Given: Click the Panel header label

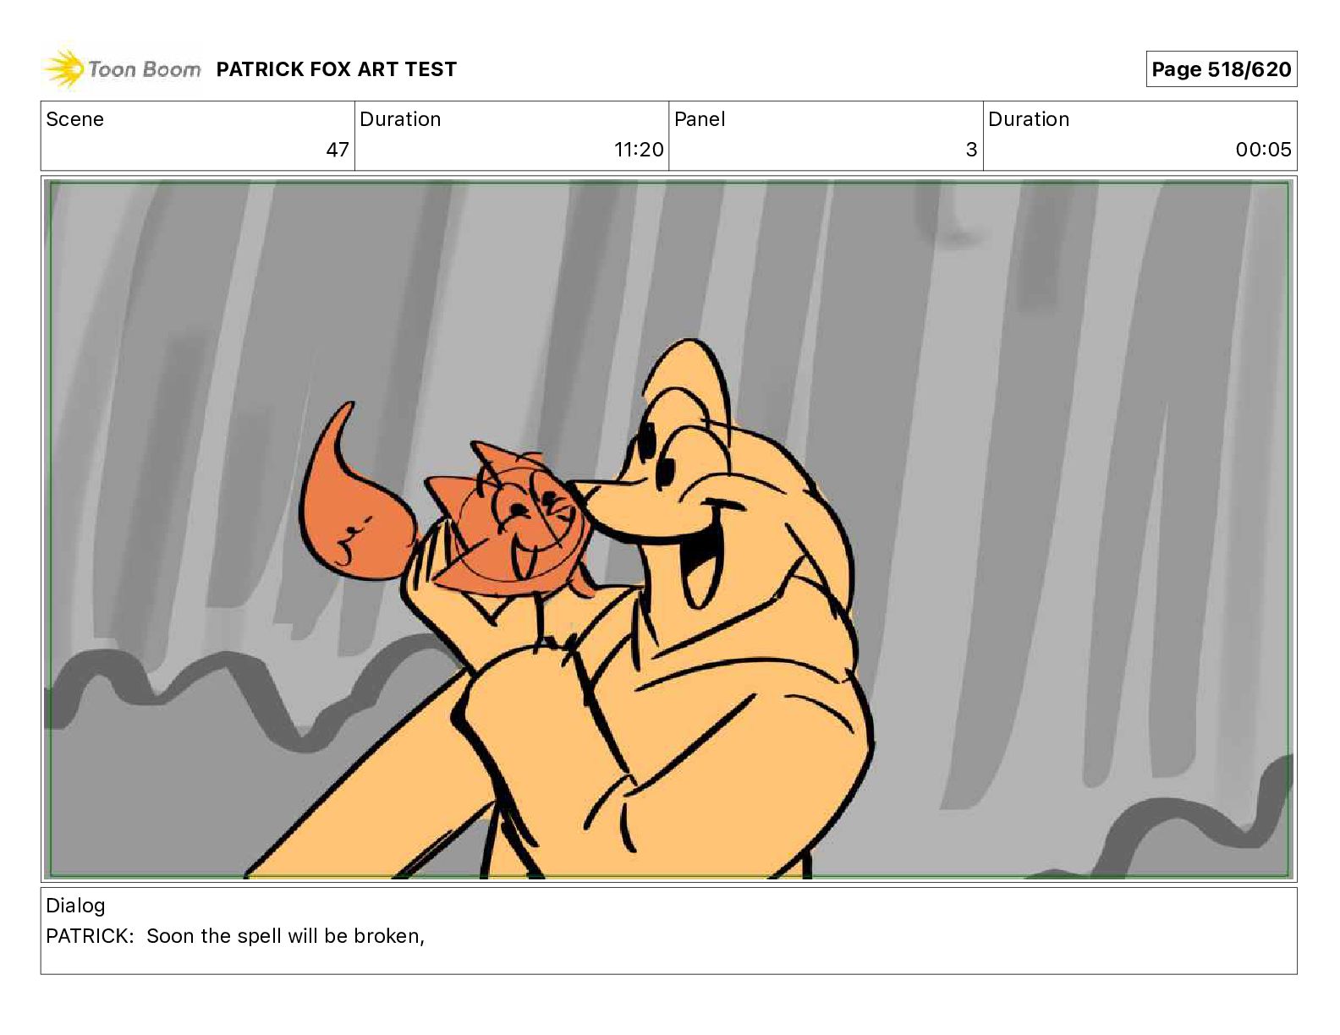Looking at the screenshot, I should (700, 119).
